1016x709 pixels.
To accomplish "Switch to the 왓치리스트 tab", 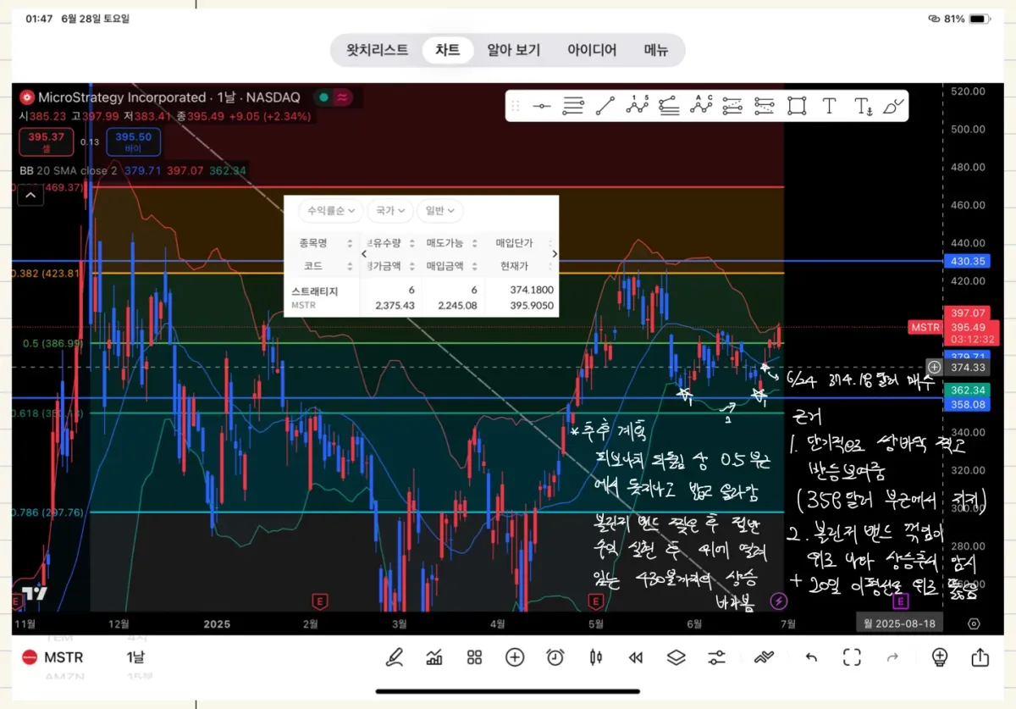I will point(377,50).
